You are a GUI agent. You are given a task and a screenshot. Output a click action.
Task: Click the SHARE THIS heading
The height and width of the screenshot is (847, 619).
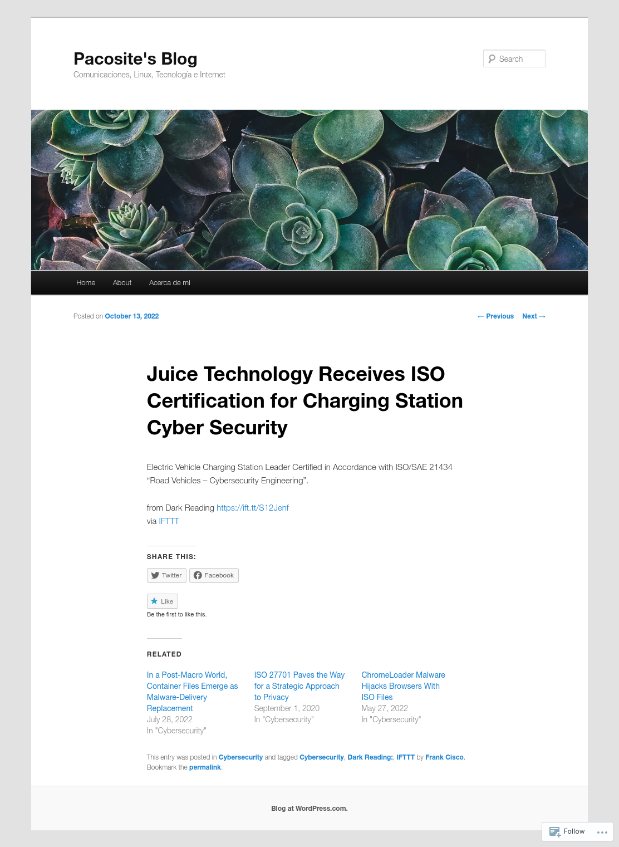171,557
